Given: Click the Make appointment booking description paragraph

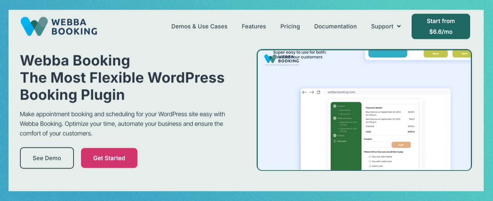Looking at the screenshot, I should click(122, 124).
